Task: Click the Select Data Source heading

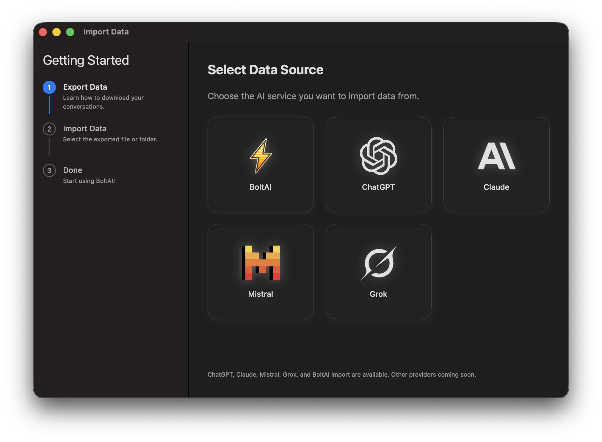Action: pyautogui.click(x=265, y=70)
